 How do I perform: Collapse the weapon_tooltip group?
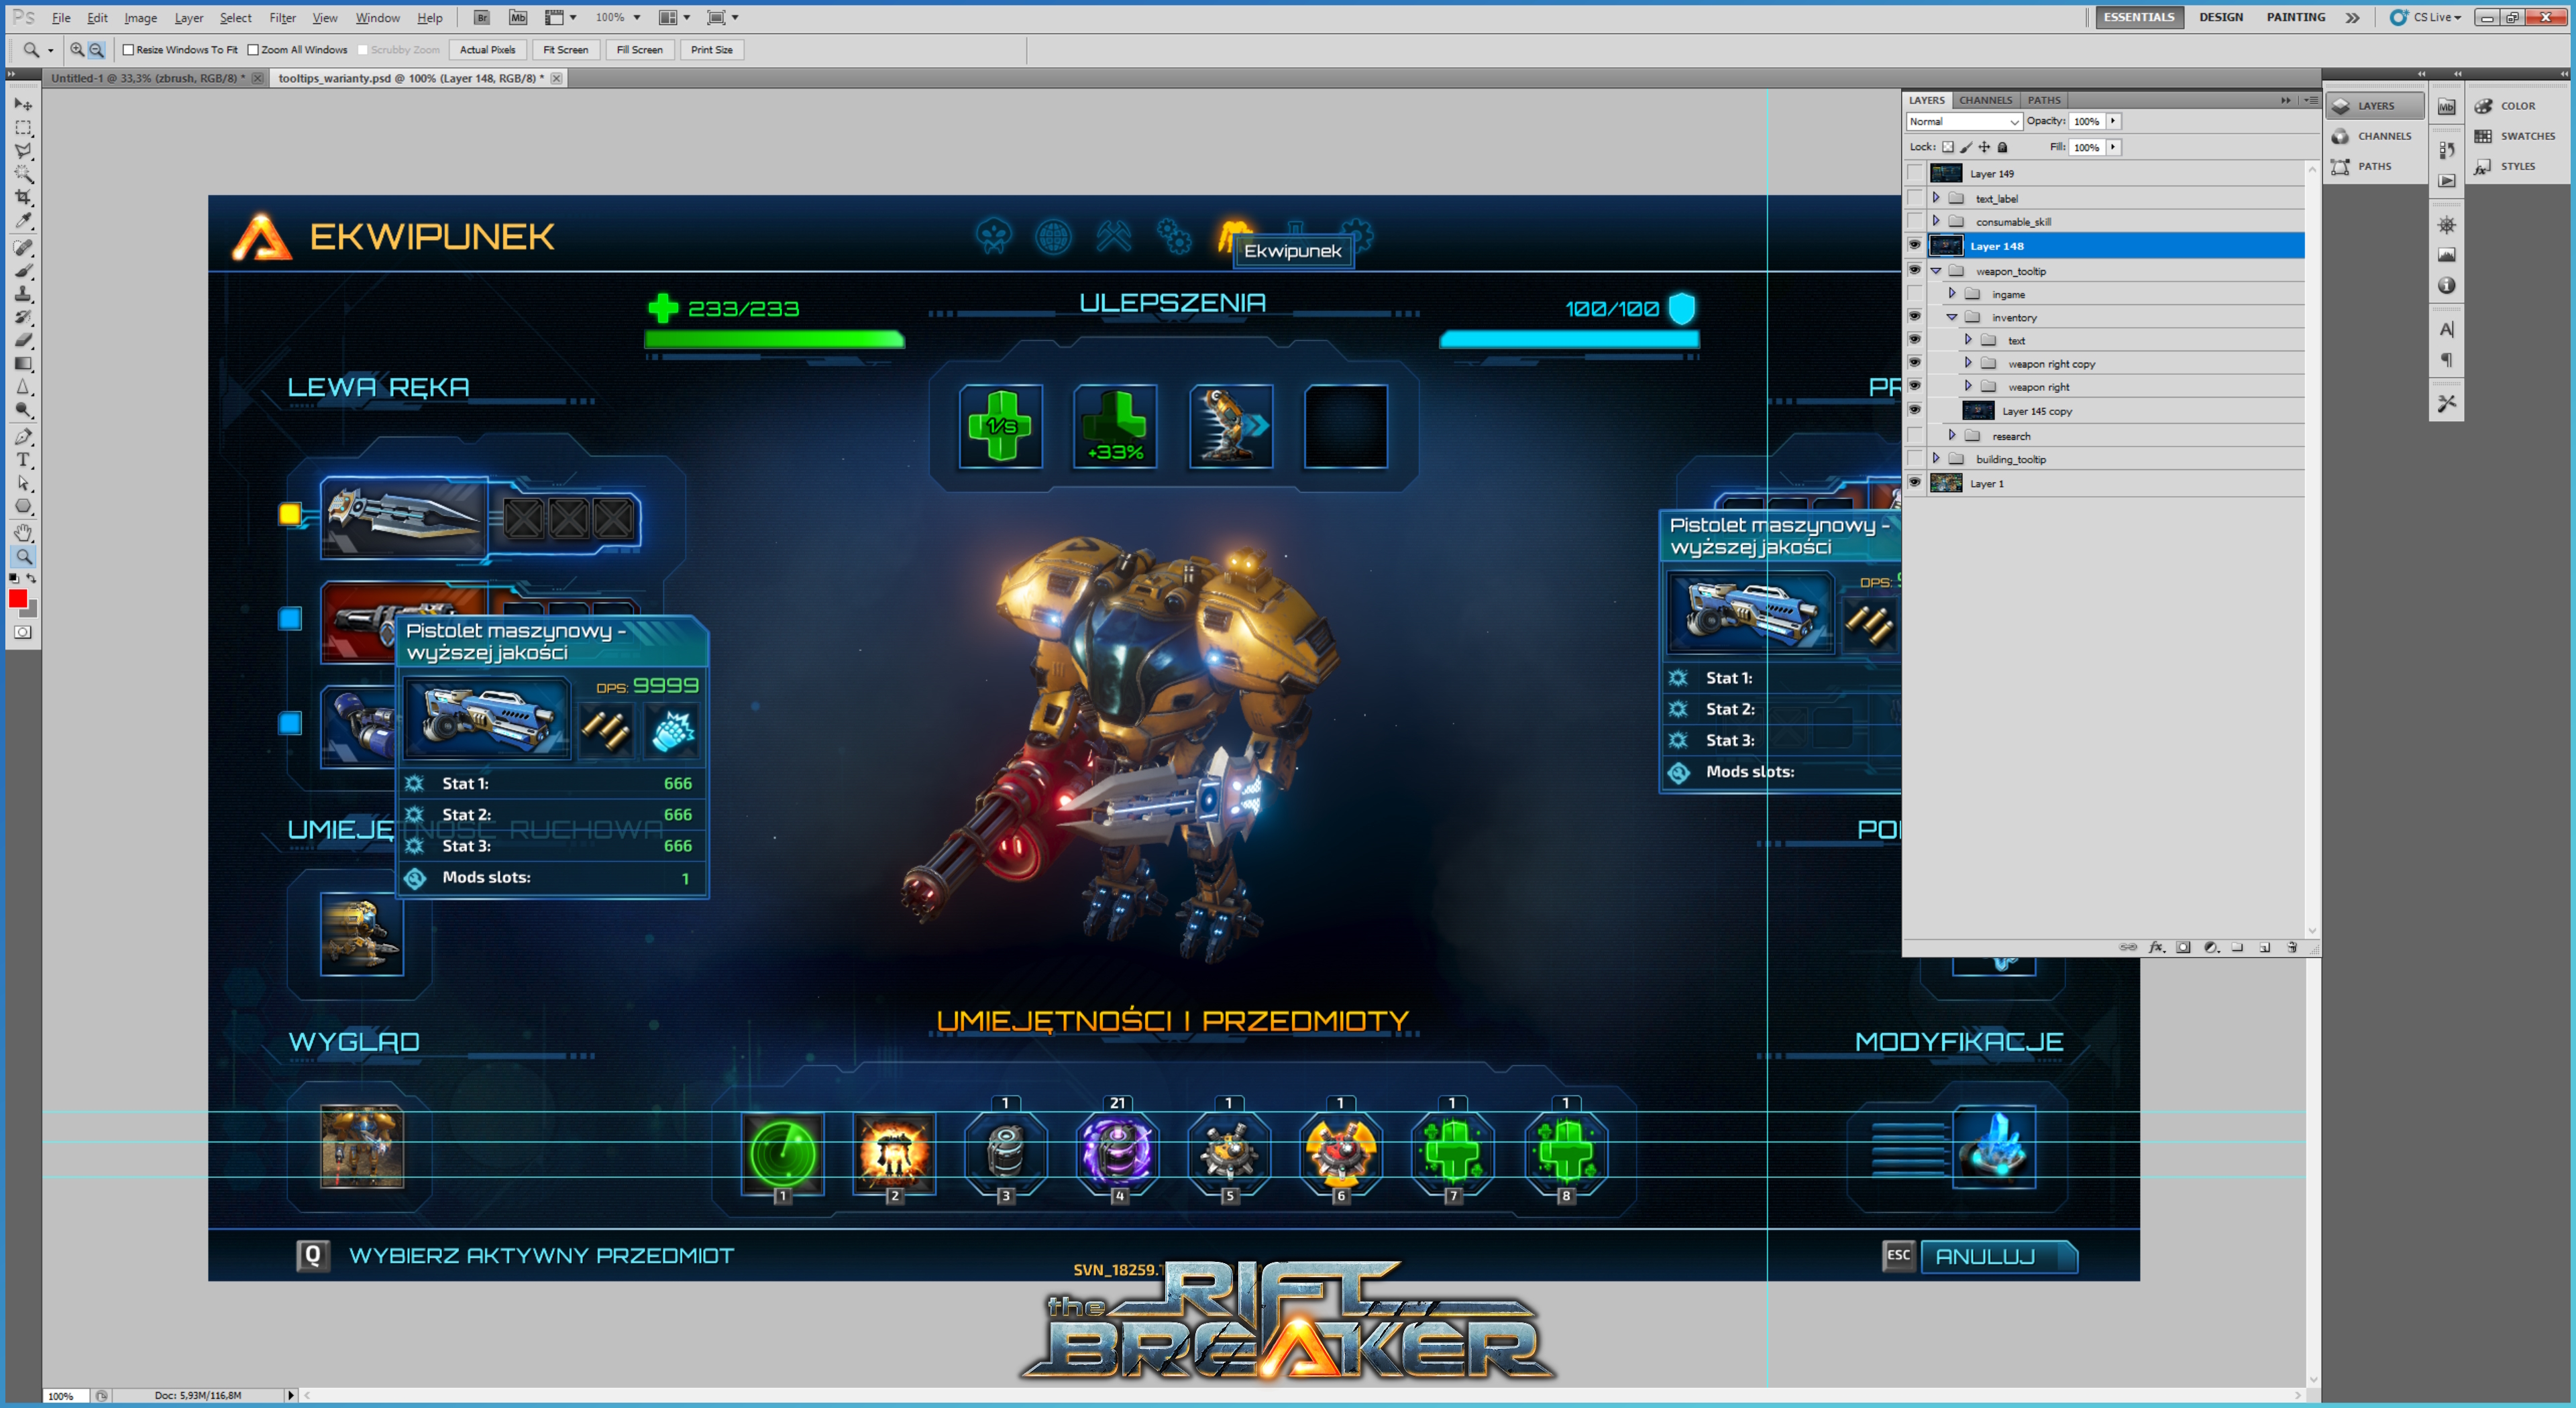(1936, 271)
